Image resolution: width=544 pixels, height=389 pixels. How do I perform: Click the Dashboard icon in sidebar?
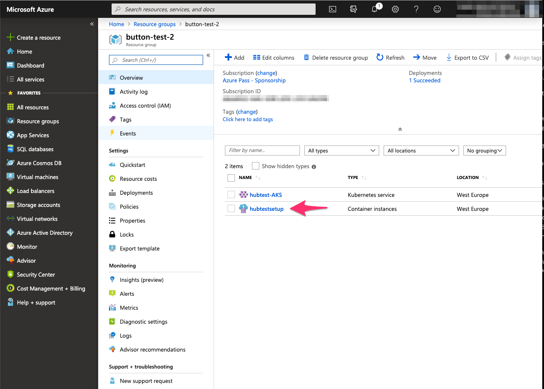(10, 65)
